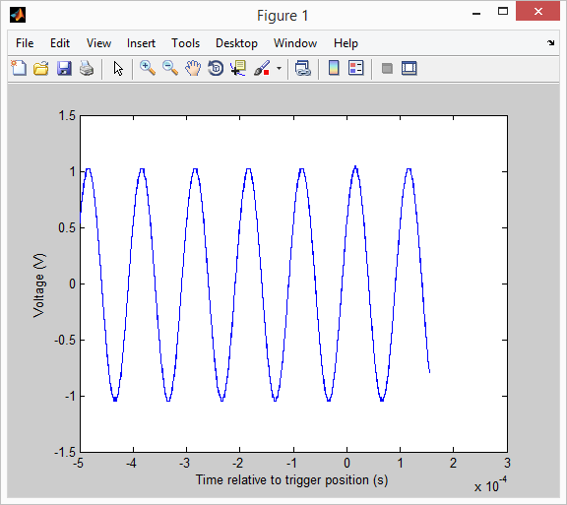Image resolution: width=567 pixels, height=505 pixels.
Task: Insert a legend using toolbar icon
Action: pyautogui.click(x=355, y=68)
